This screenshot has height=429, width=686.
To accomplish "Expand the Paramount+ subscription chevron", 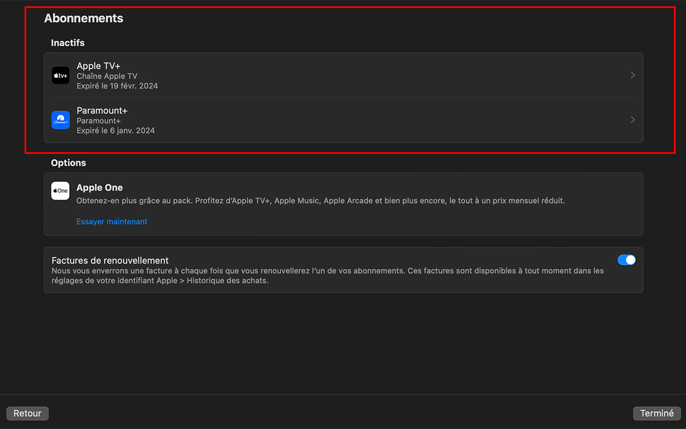I will pos(633,120).
